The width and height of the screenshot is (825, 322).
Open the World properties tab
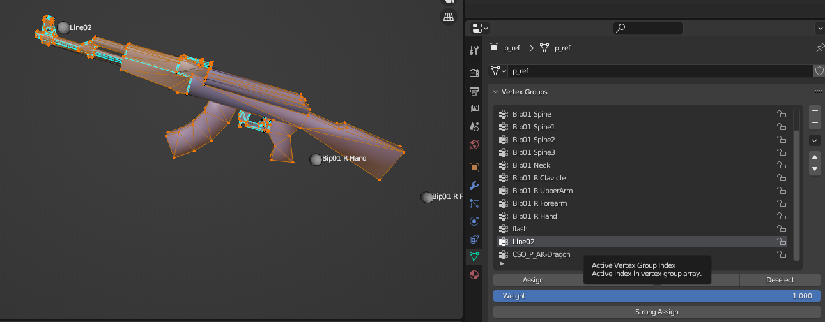[x=474, y=145]
